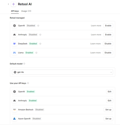Click the back arrow beside Retool AI
This screenshot has width=120, height=125.
8,4
